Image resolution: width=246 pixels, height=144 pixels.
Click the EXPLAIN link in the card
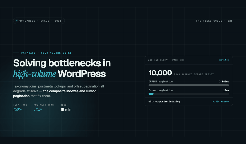[224, 60]
